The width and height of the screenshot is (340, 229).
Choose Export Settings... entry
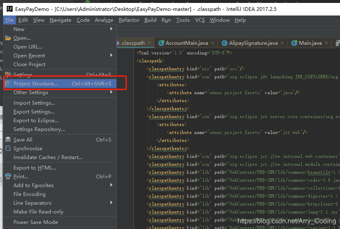[60, 112]
